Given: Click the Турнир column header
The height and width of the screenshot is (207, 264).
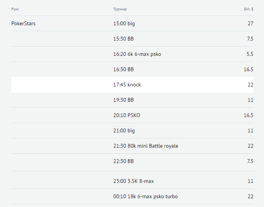Looking at the screenshot, I should click(120, 9).
